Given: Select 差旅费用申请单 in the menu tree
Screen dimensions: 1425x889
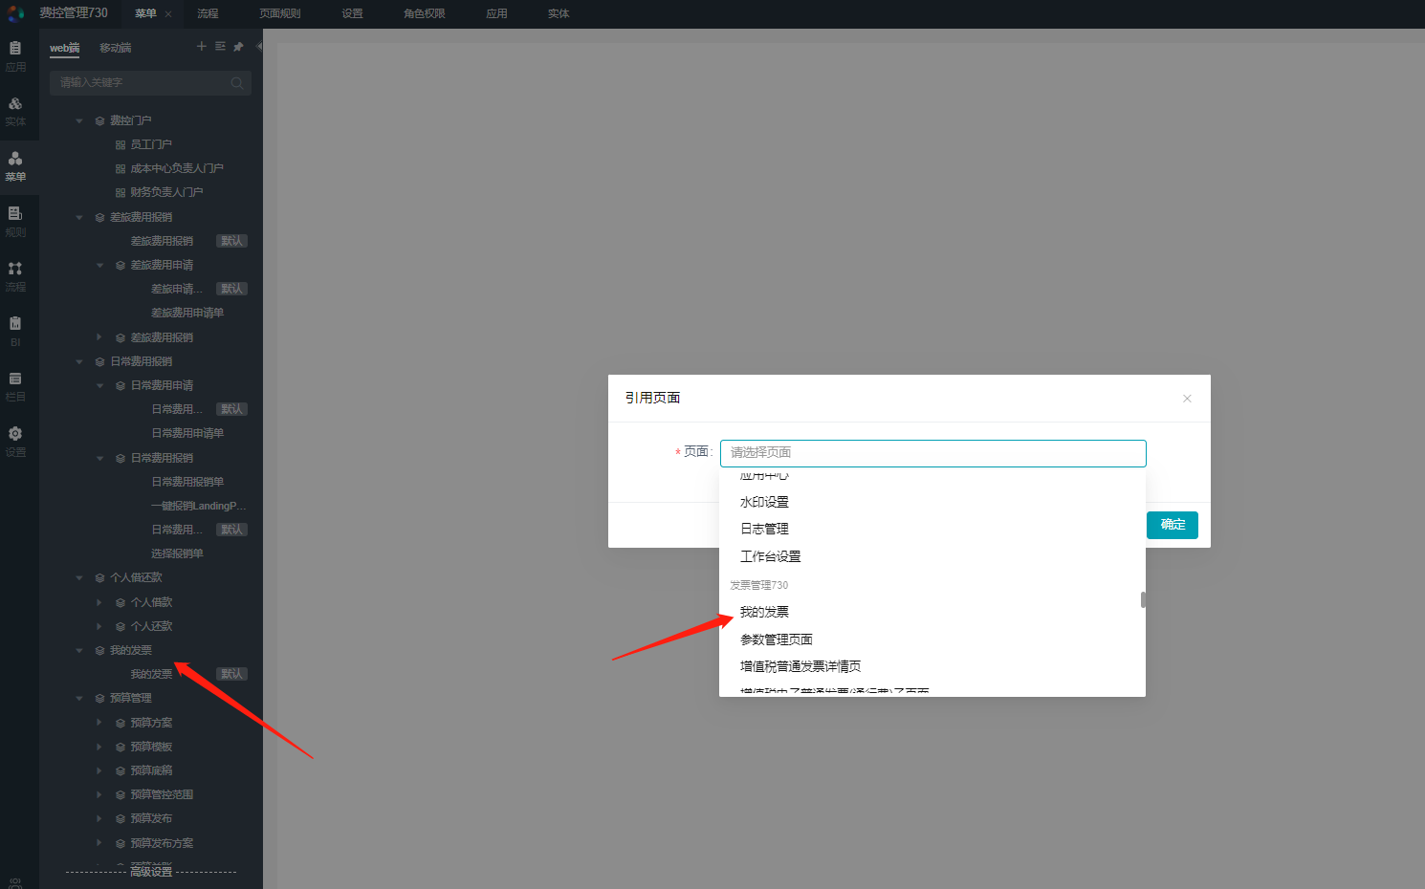Looking at the screenshot, I should pos(187,314).
